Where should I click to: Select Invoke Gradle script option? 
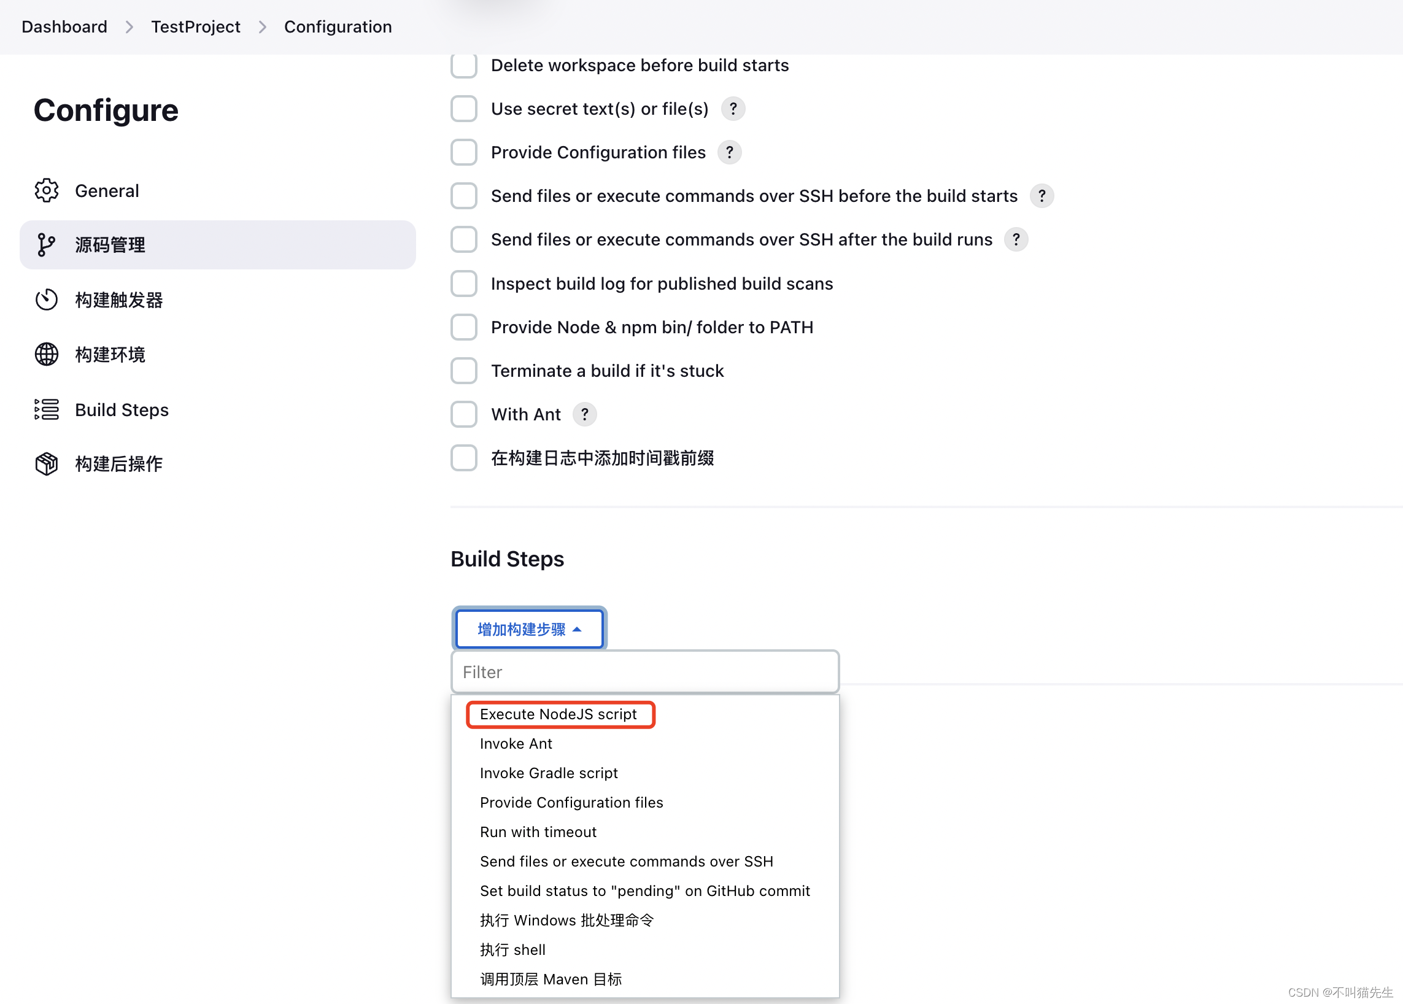[x=547, y=773]
